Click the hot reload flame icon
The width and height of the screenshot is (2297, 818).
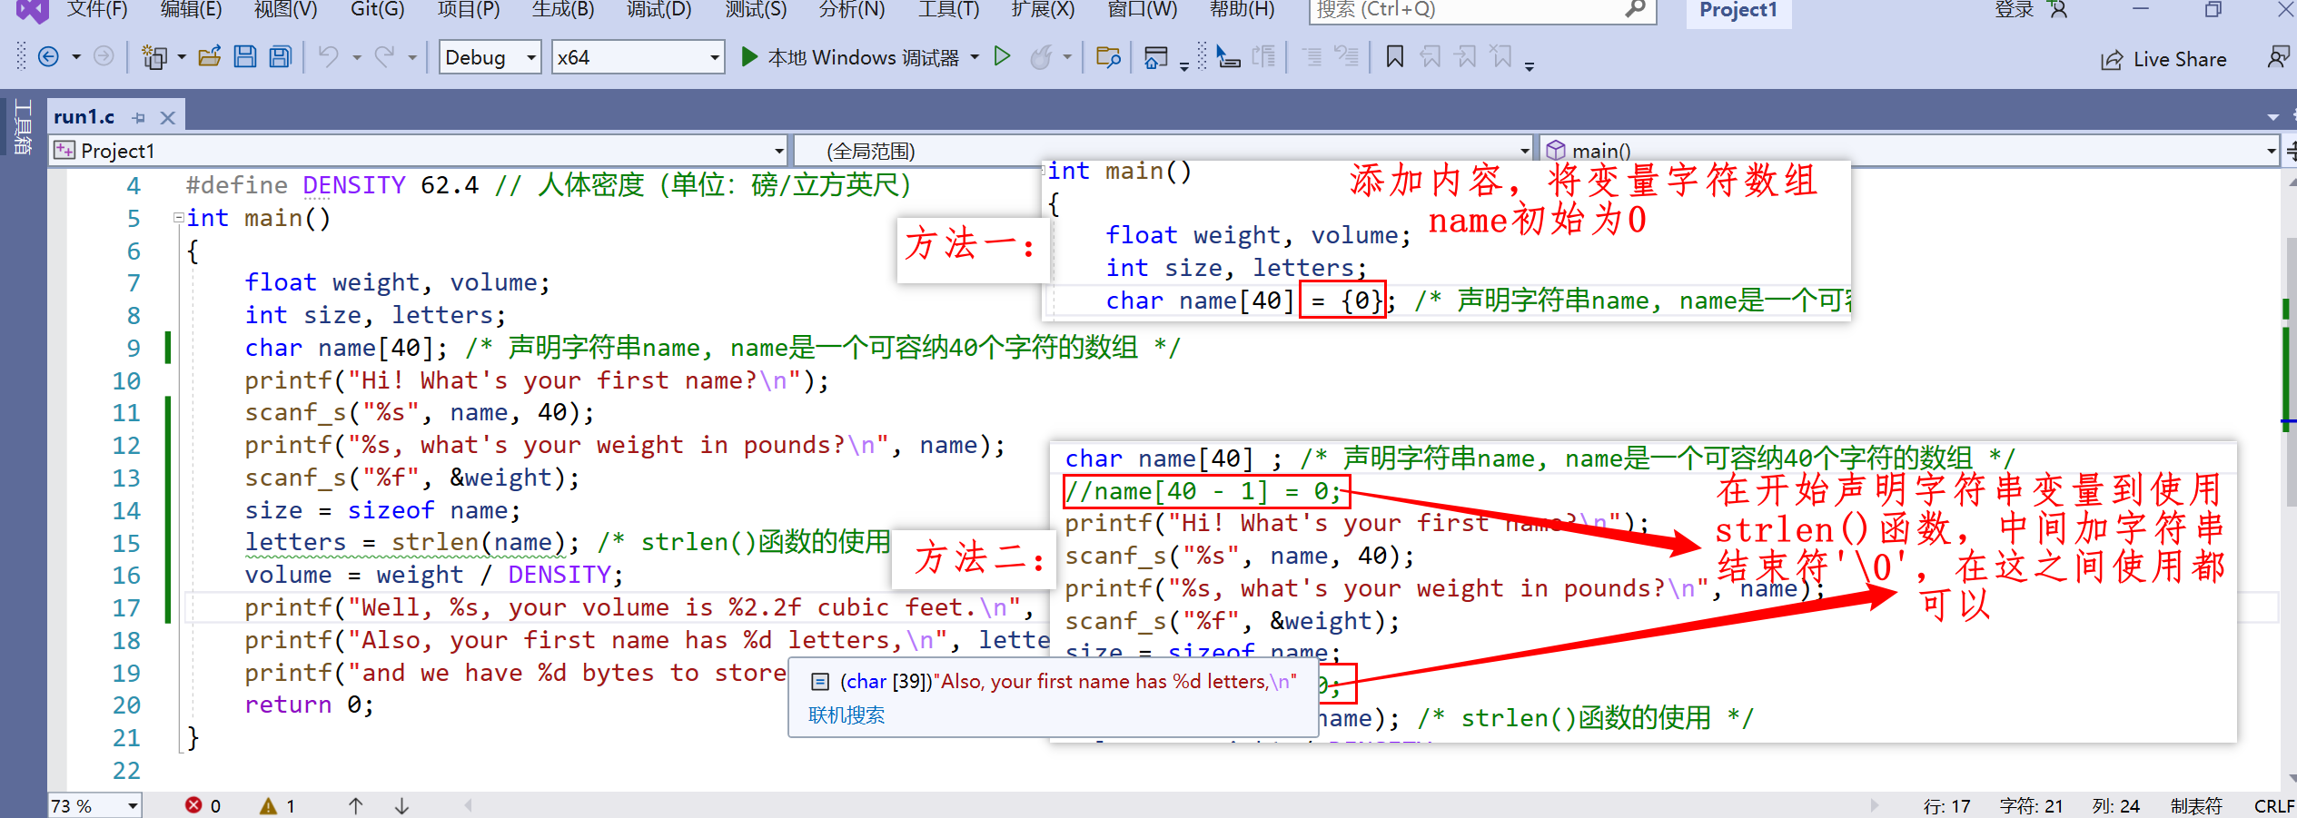(x=1041, y=57)
